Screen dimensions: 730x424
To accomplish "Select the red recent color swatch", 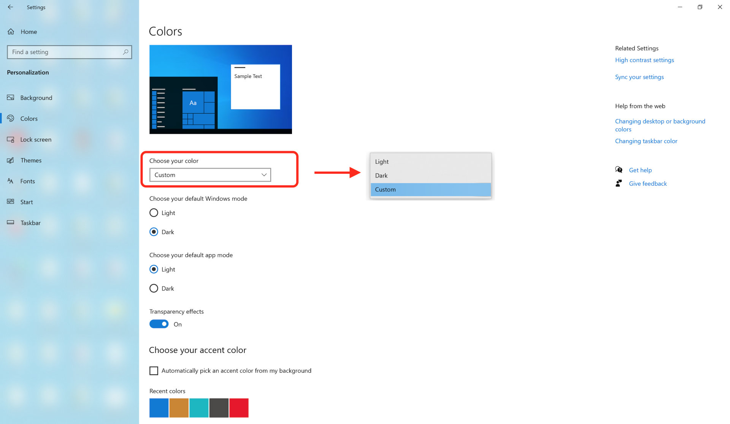I will pyautogui.click(x=239, y=408).
